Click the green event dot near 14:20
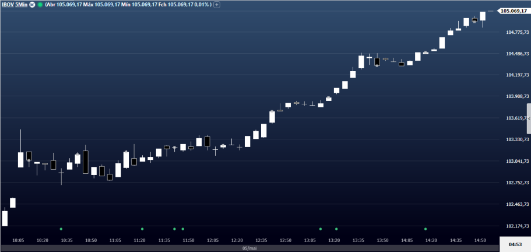This screenshot has width=531, height=252. [425, 229]
